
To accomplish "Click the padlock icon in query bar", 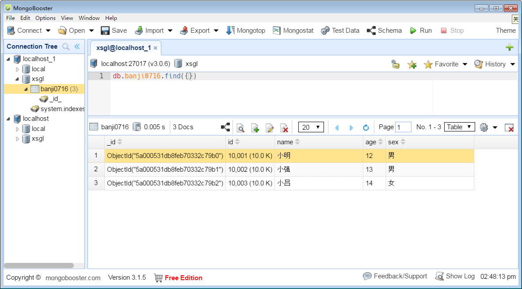I will (x=395, y=64).
